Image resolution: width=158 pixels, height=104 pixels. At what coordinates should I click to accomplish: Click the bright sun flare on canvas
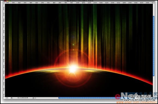72,69
